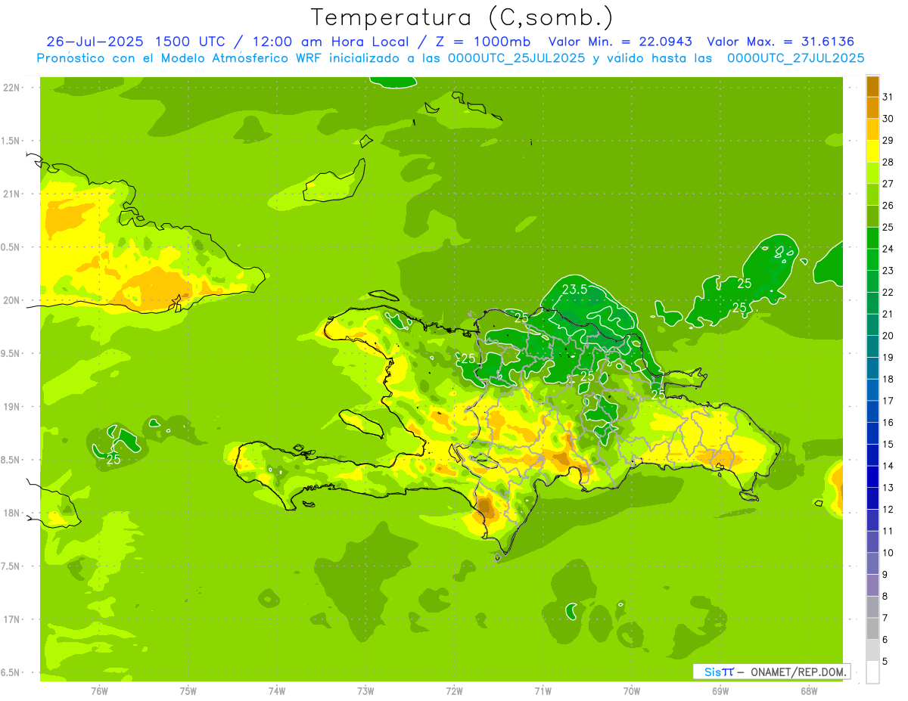The width and height of the screenshot is (908, 701).
Task: Click the '22N' latitude axis label
Action: [11, 88]
